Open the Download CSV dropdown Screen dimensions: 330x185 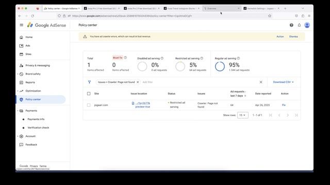point(283,82)
